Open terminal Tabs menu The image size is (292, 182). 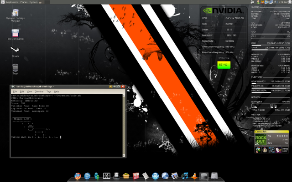coord(49,91)
